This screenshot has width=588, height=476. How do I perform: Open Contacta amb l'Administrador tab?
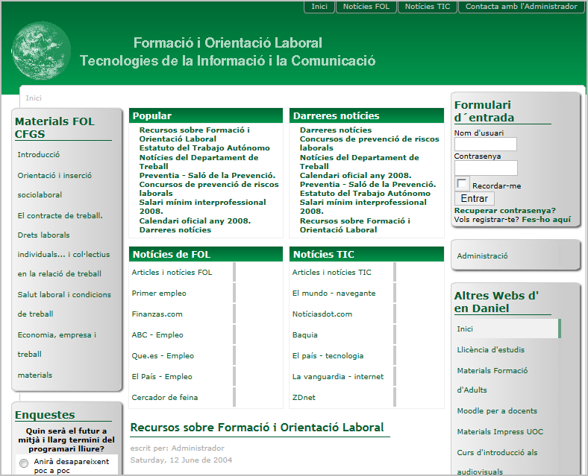(521, 7)
